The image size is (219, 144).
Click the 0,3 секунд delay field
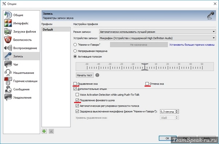pyautogui.click(x=168, y=111)
